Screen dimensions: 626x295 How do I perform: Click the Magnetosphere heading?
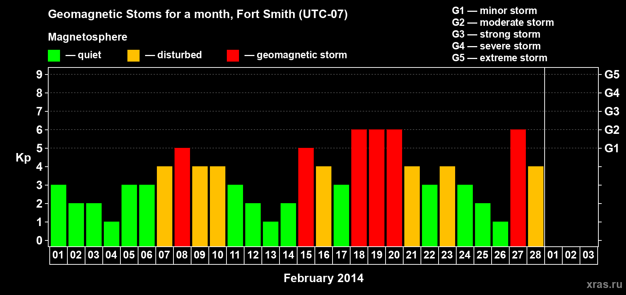click(x=88, y=37)
